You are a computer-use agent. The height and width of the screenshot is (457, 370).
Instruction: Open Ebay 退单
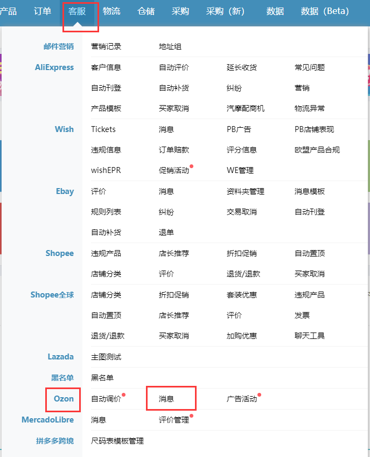coord(166,232)
